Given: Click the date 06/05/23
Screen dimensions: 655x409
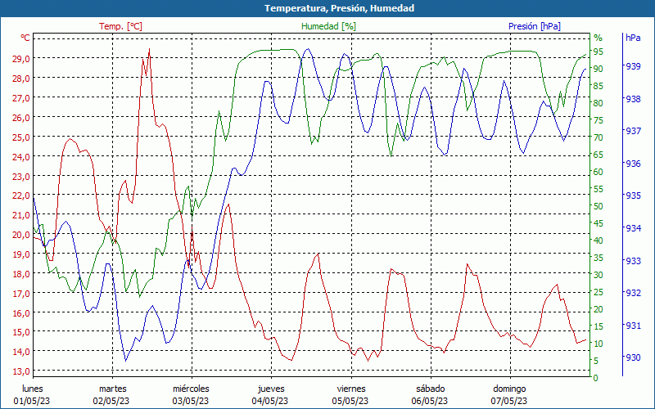Looking at the screenshot, I should (x=429, y=401).
